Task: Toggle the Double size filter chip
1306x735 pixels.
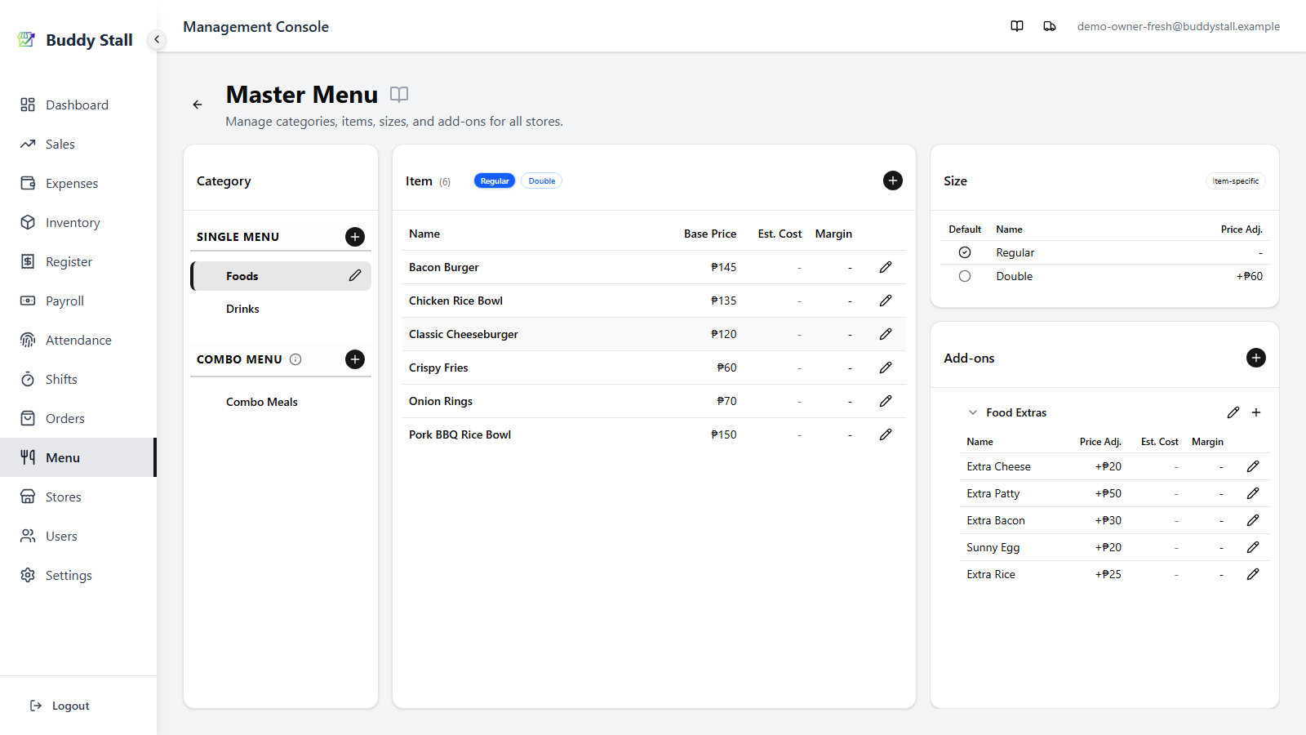Action: pos(542,181)
